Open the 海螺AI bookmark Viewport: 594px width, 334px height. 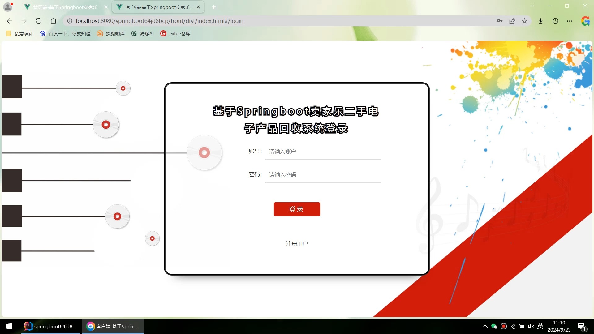click(143, 33)
